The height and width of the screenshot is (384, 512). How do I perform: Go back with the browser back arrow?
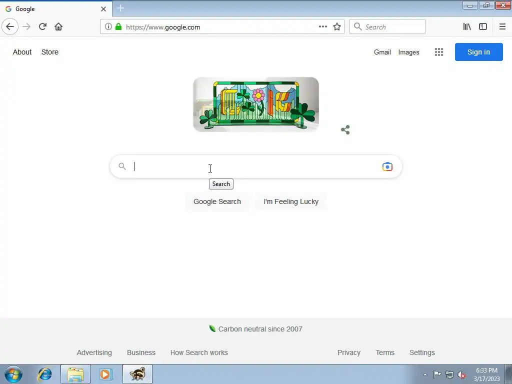(x=10, y=26)
